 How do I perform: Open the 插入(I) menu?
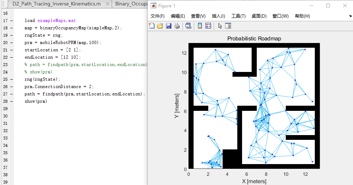(x=218, y=16)
